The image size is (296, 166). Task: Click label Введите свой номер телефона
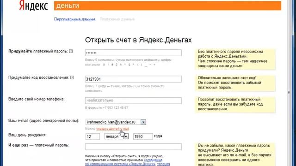click(36, 99)
